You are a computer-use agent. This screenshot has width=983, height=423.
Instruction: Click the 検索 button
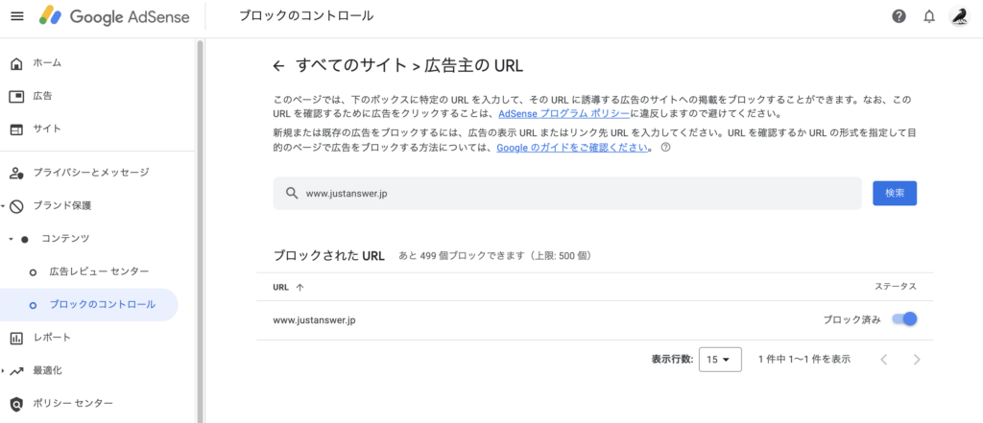pyautogui.click(x=894, y=193)
